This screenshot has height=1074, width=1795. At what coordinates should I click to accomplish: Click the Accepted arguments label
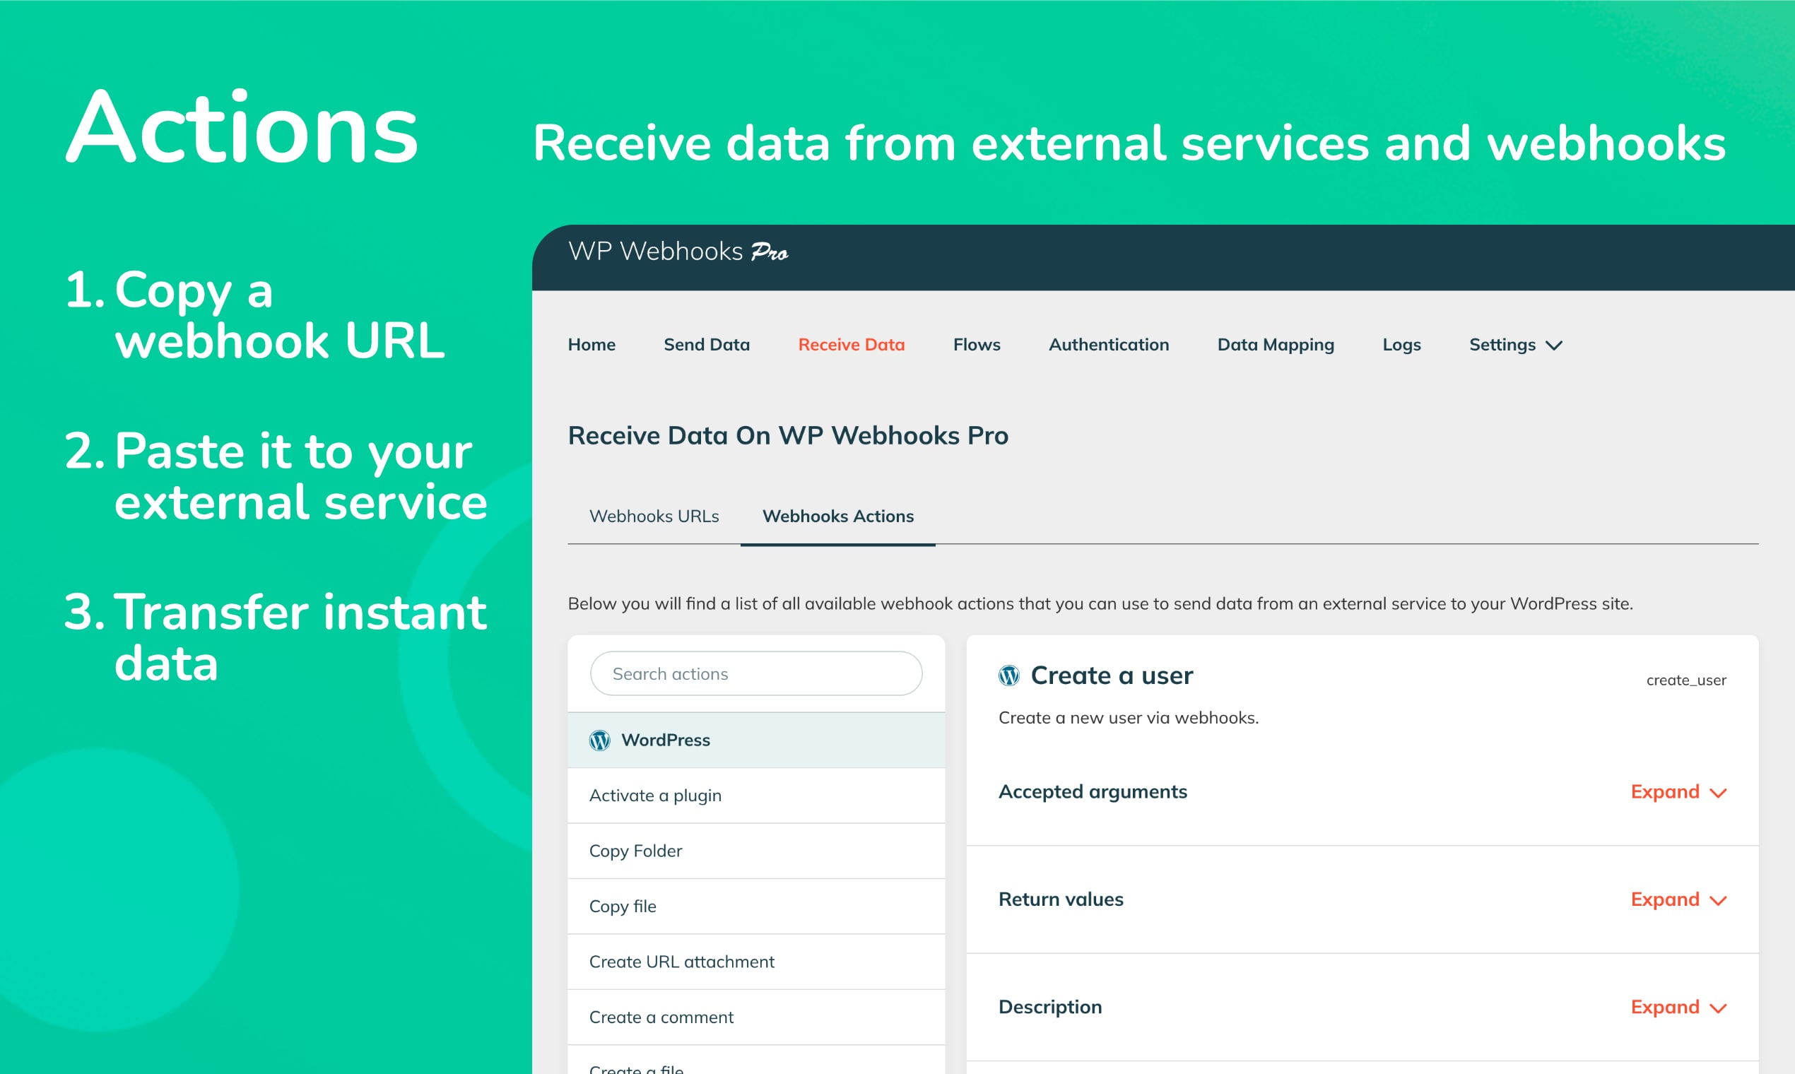pos(1093,792)
